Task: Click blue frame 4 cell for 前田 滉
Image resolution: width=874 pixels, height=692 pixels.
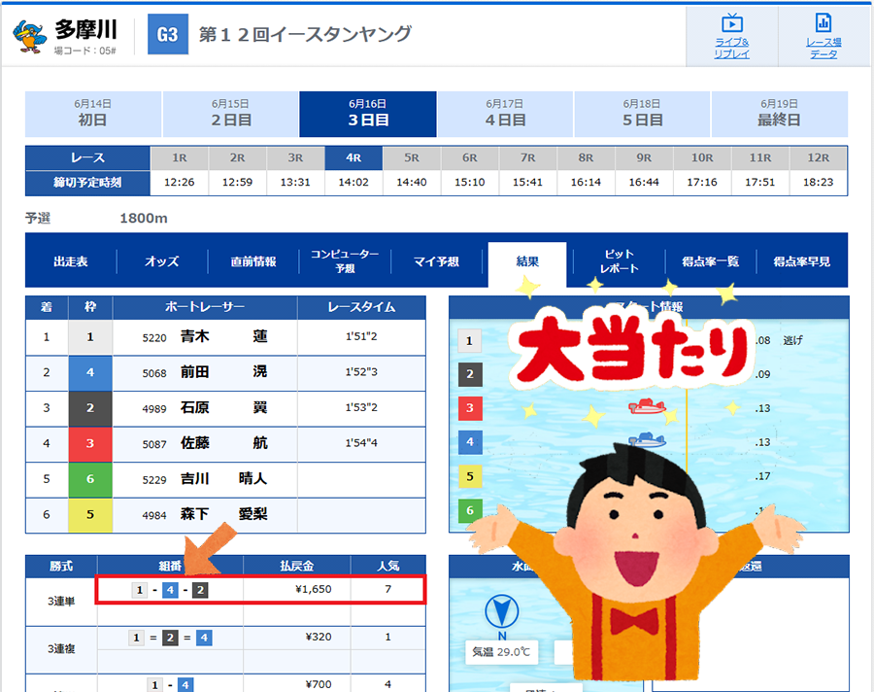Action: click(90, 373)
